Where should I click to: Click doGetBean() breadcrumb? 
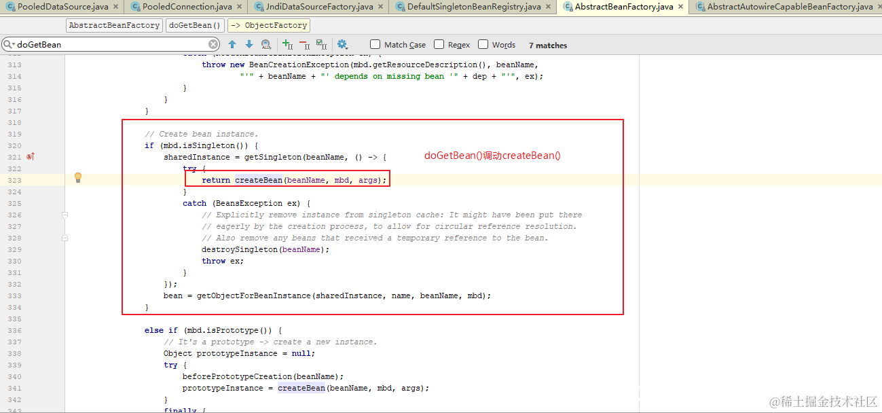point(195,25)
